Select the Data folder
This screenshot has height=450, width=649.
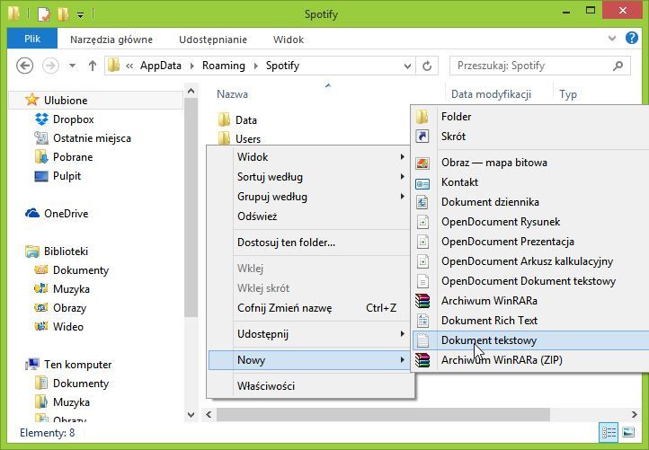pos(237,120)
